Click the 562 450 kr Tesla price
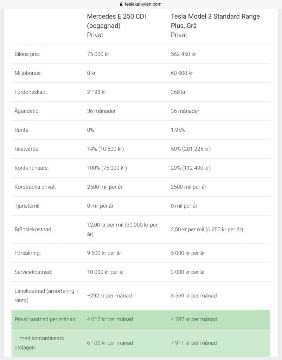Screen dimensions: 282x360 tap(183, 54)
